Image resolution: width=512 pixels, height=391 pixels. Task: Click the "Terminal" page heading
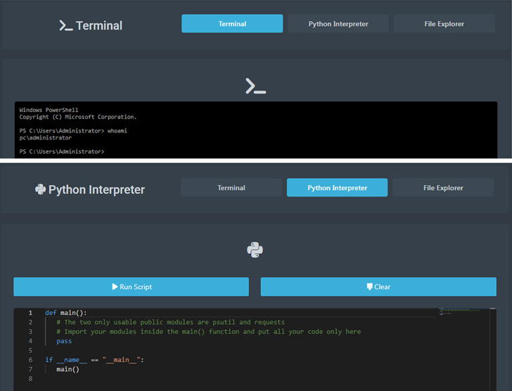coord(99,25)
